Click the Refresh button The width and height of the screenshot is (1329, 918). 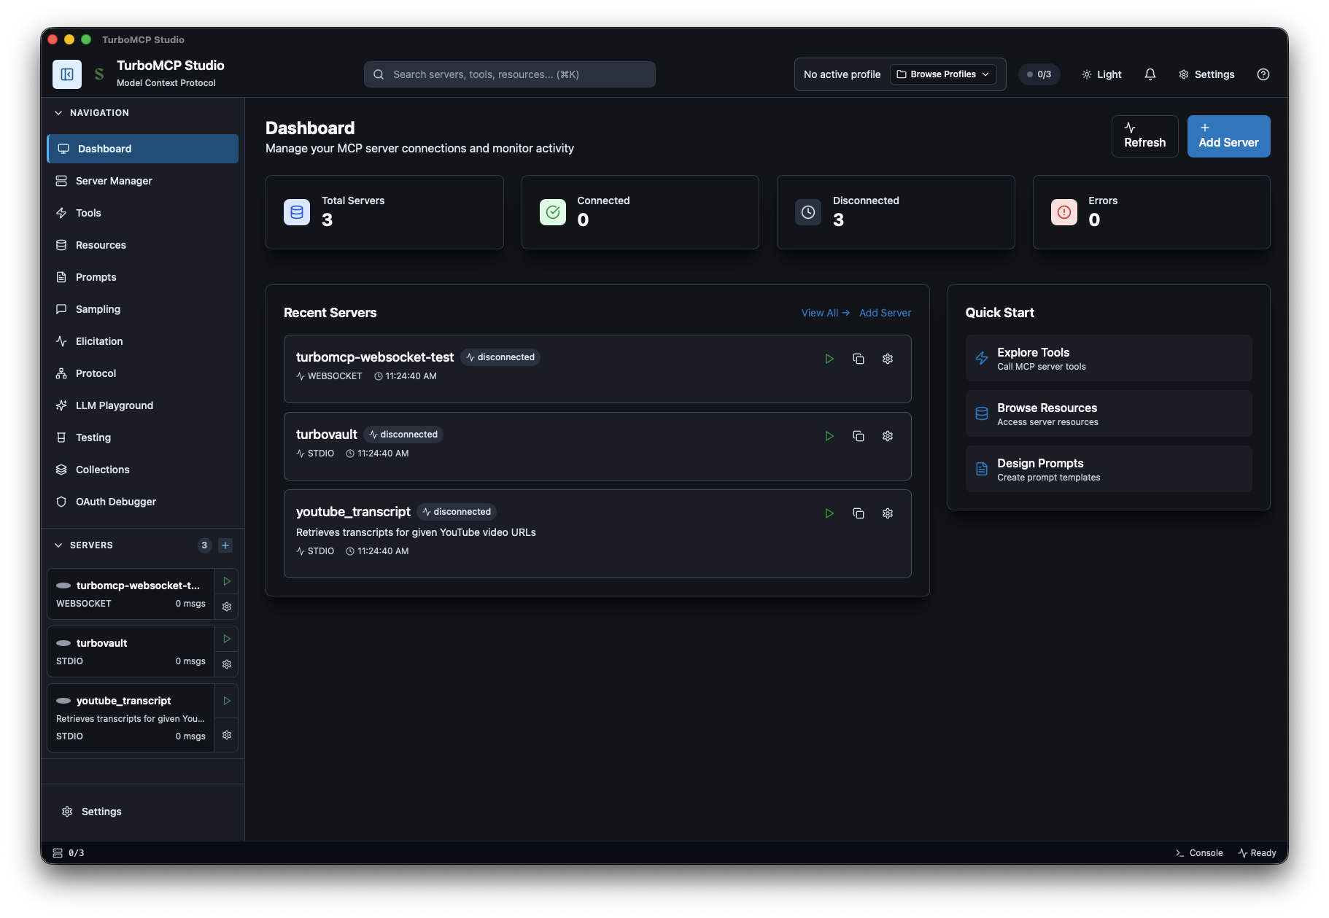tap(1144, 136)
